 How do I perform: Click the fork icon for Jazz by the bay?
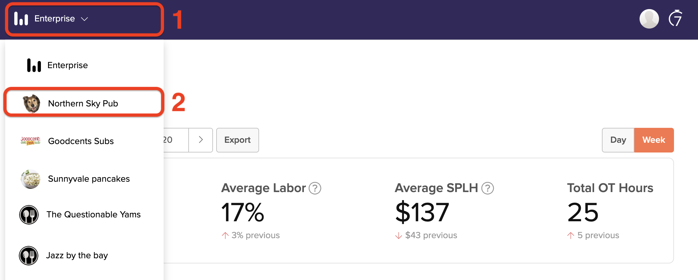(29, 256)
